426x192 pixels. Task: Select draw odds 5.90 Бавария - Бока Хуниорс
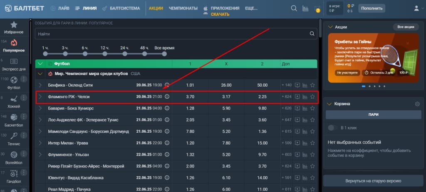point(226,108)
